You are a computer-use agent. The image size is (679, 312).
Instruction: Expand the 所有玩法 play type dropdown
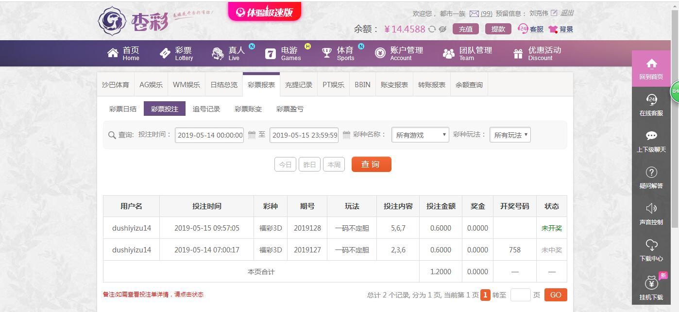click(510, 135)
